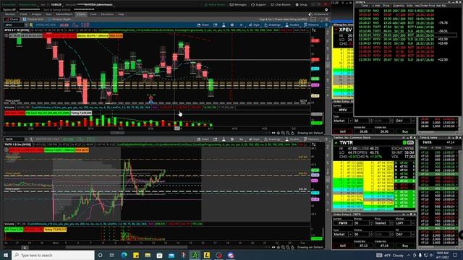Select the pan tool below TWTR chart

tap(292, 248)
